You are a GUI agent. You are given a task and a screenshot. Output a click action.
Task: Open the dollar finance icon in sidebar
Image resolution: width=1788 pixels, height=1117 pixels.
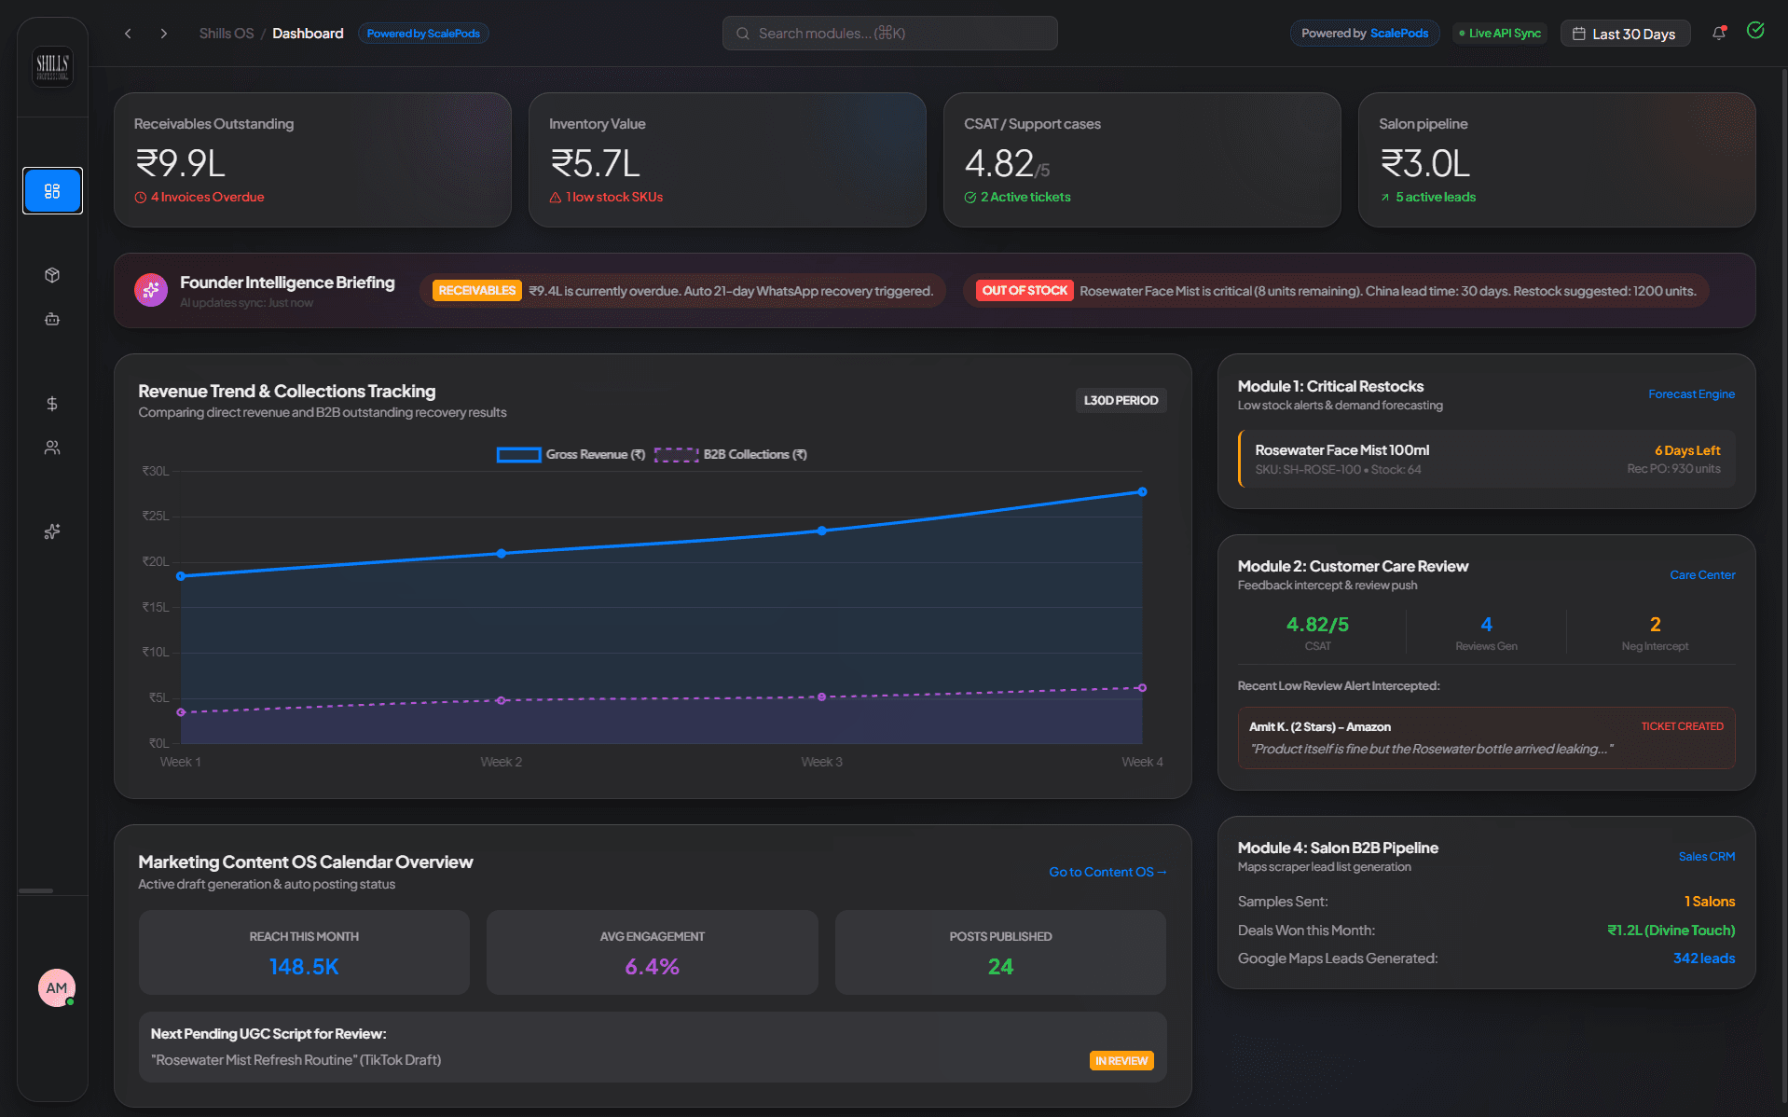click(x=52, y=404)
